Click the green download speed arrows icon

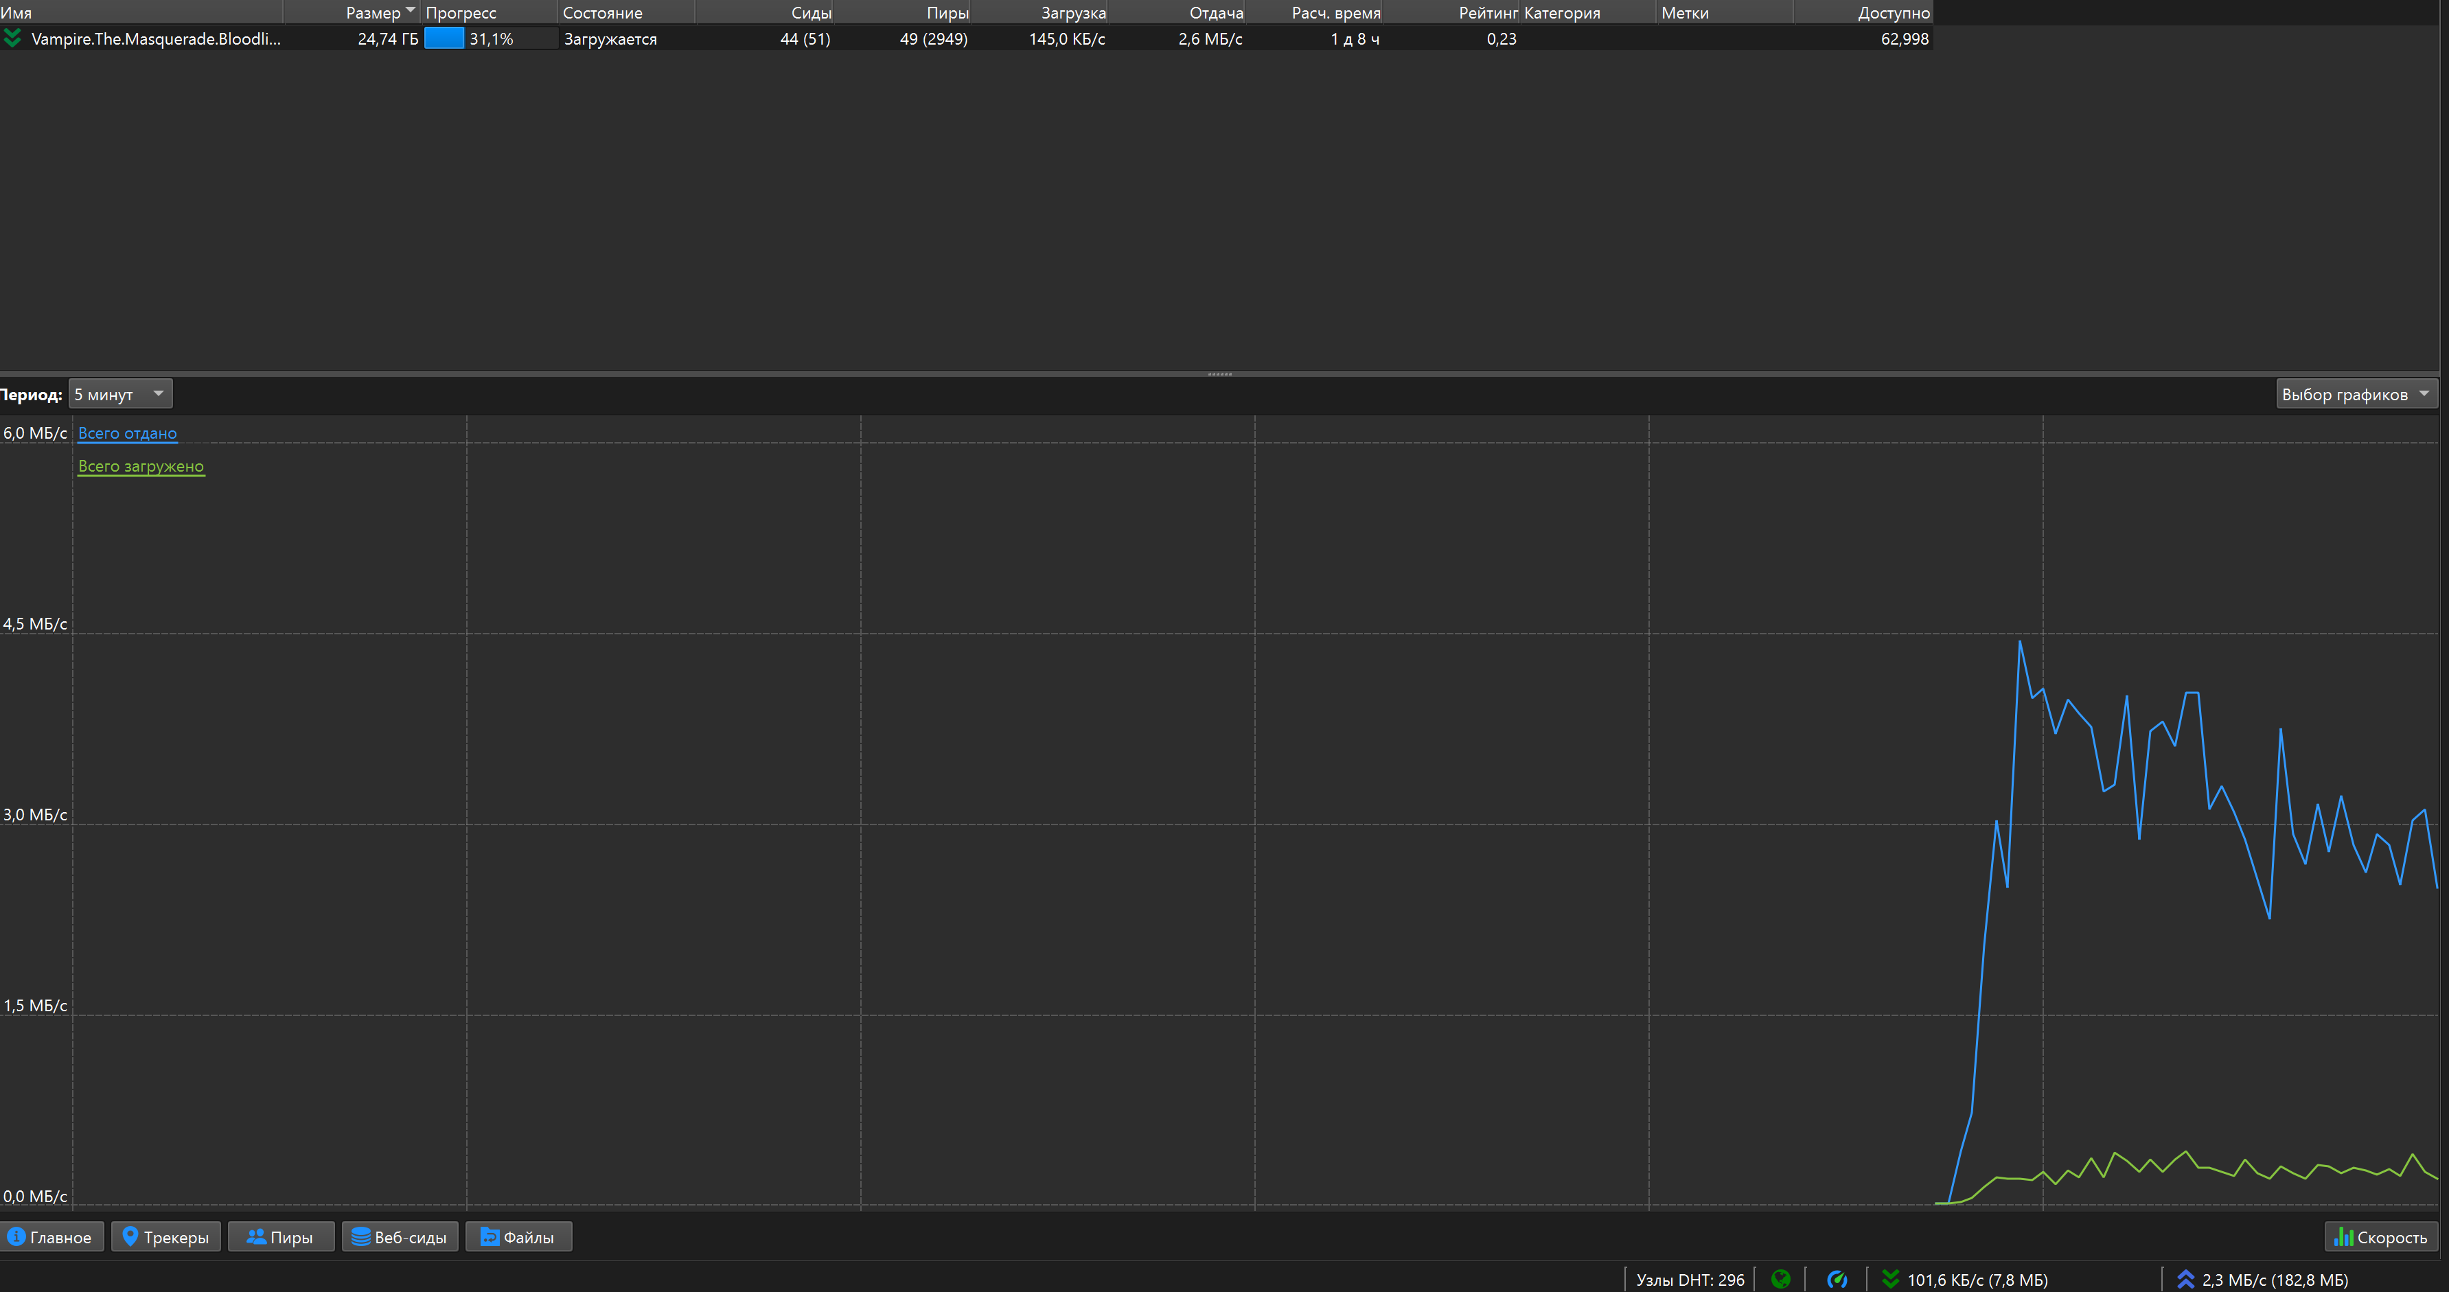(x=1890, y=1279)
